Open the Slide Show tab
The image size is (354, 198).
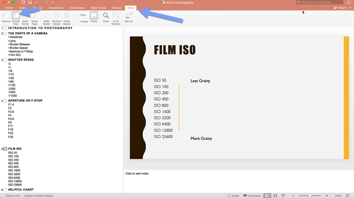pyautogui.click(x=98, y=8)
